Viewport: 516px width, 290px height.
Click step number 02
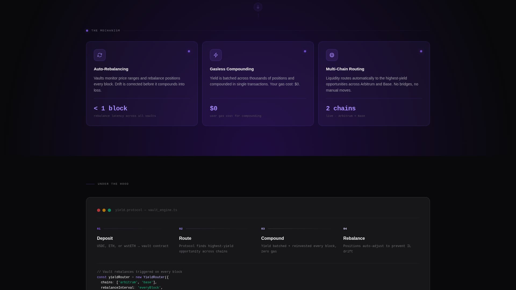[181, 229]
